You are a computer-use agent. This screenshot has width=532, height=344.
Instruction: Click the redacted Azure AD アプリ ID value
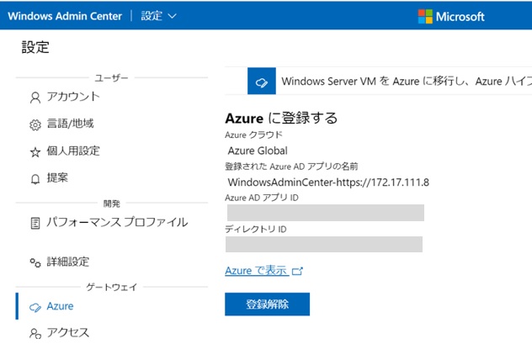324,213
